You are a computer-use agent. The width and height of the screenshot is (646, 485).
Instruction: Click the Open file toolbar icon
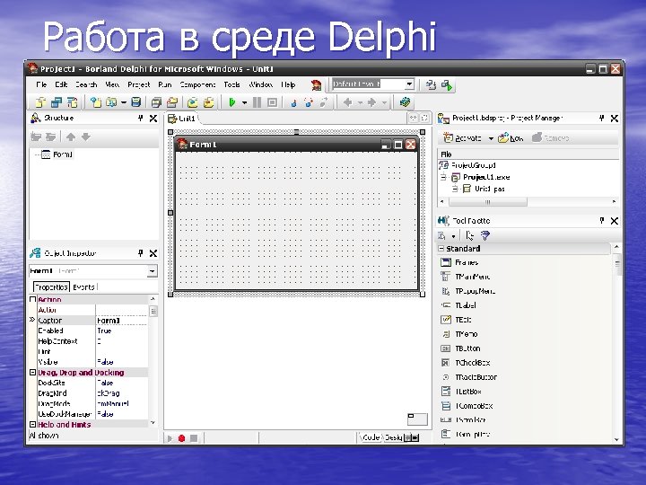tap(111, 101)
